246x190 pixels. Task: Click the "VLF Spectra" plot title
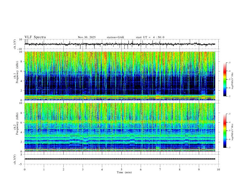coord(35,37)
